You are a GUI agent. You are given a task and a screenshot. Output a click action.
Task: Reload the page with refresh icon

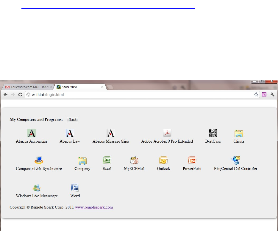(x=20, y=94)
